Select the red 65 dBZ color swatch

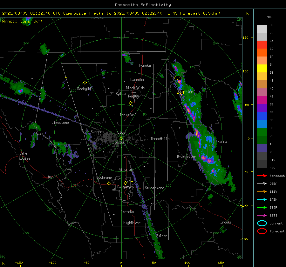click(262, 45)
